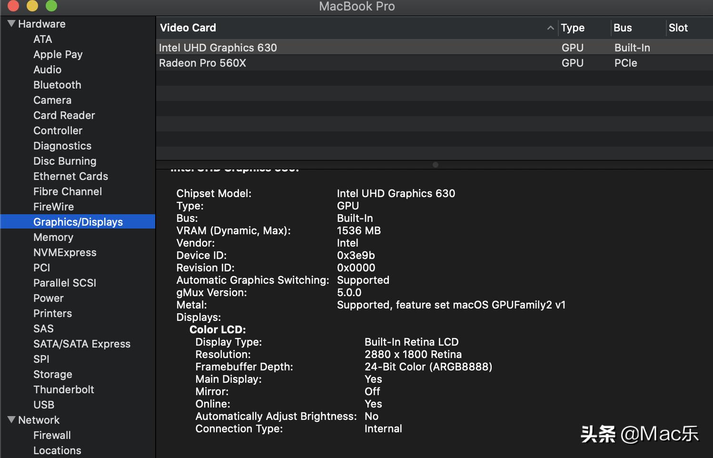The width and height of the screenshot is (713, 458).
Task: View NVMExpress details
Action: click(x=65, y=252)
